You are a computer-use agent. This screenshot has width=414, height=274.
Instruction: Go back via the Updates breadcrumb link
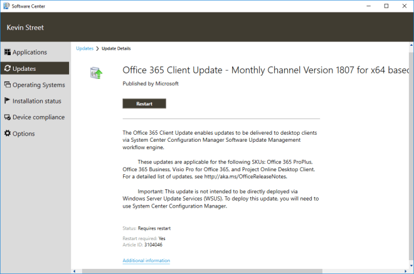tap(85, 48)
